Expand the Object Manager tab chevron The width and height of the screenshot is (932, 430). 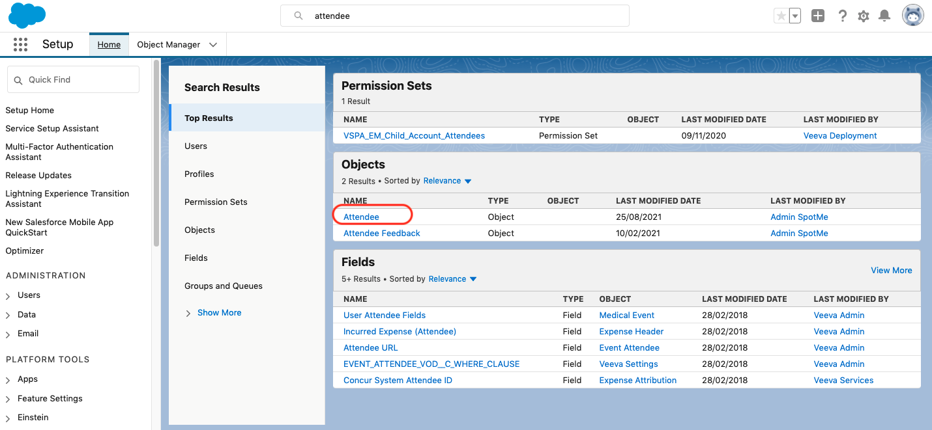pyautogui.click(x=213, y=44)
